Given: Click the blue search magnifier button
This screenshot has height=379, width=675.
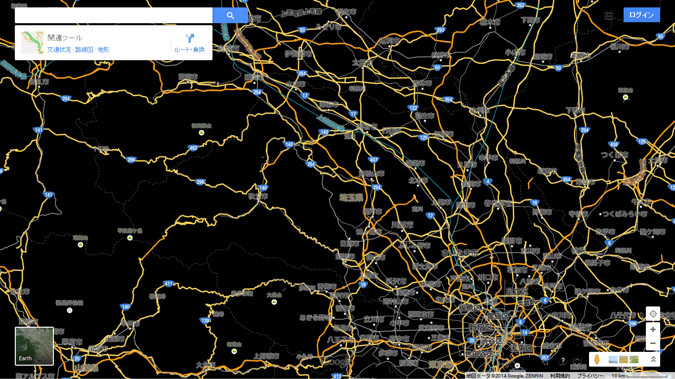Looking at the screenshot, I should (x=230, y=15).
